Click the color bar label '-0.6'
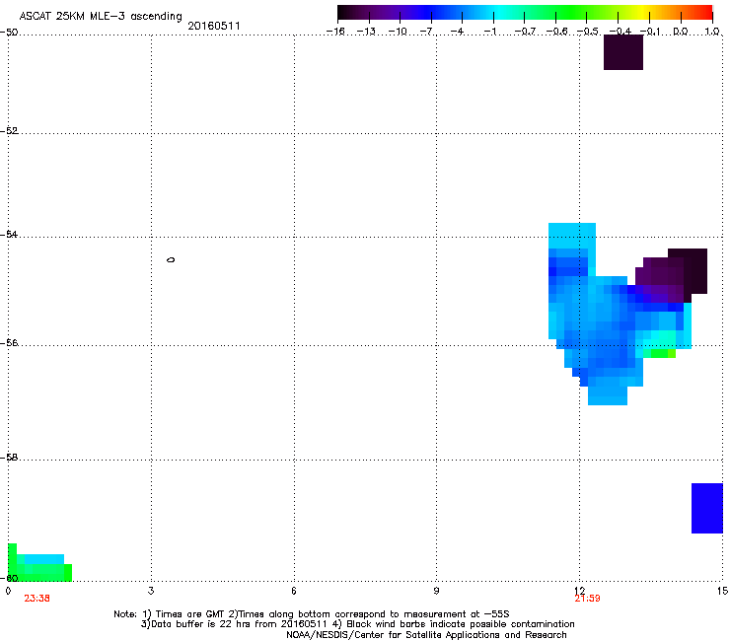730x641 pixels. tap(556, 32)
